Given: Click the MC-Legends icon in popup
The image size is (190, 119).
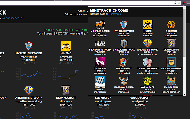Looking at the screenshot, I should coord(171,81).
